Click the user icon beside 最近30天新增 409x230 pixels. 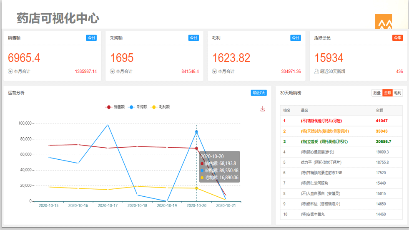click(316, 72)
